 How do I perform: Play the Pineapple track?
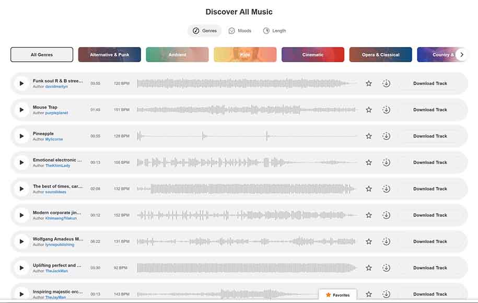(x=21, y=136)
